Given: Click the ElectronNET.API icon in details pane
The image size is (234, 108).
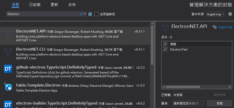Looking at the screenshot, I should [x=165, y=27].
